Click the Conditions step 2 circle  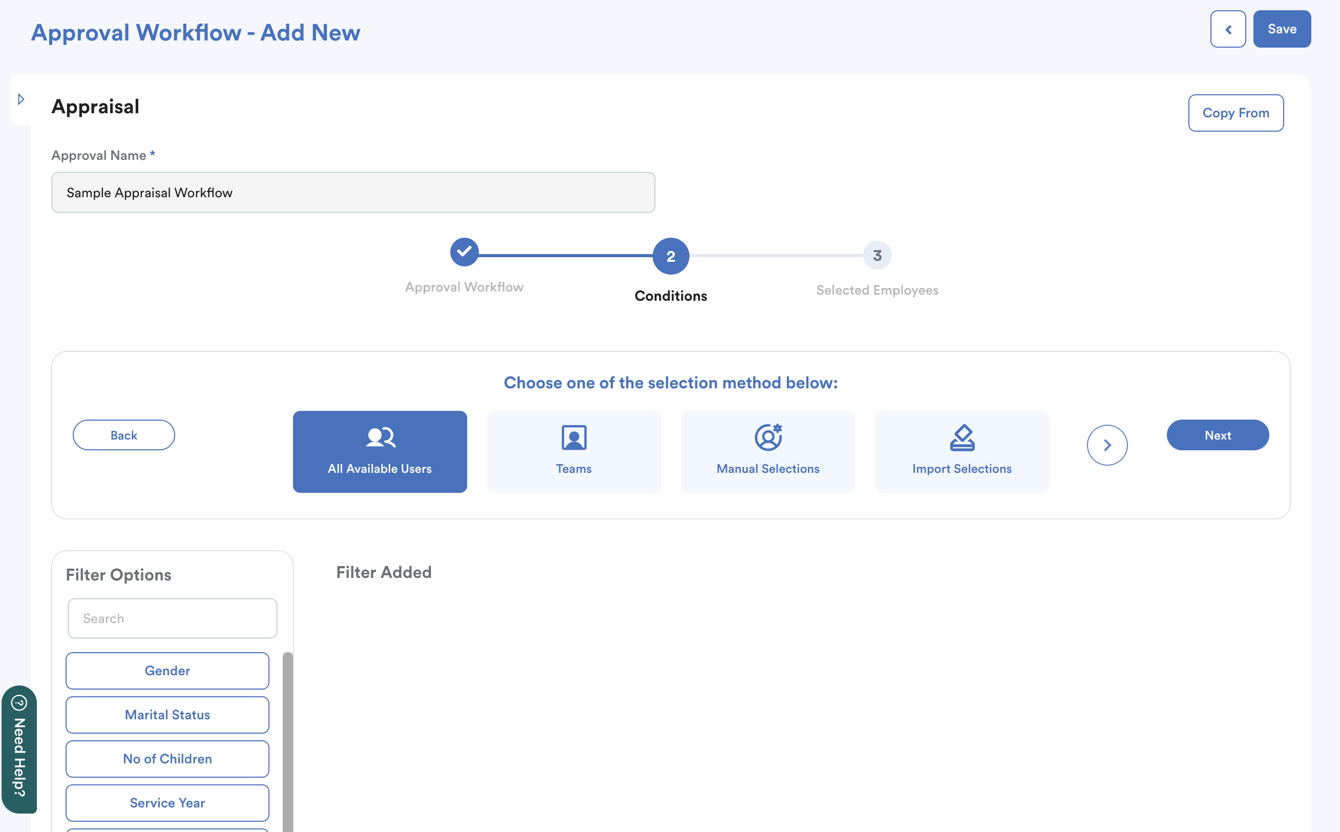pyautogui.click(x=671, y=257)
